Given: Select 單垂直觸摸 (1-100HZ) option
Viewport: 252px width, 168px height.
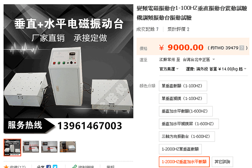Looking at the screenshot, I should [x=183, y=99].
